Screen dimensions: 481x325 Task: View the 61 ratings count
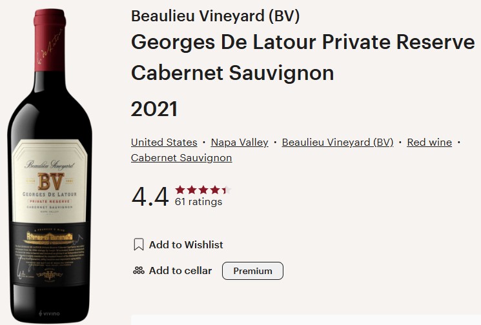point(198,202)
